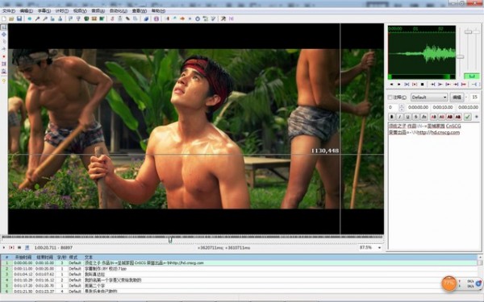Open the Styles Manager toolbar icon
The image size is (484, 302).
tap(112, 19)
